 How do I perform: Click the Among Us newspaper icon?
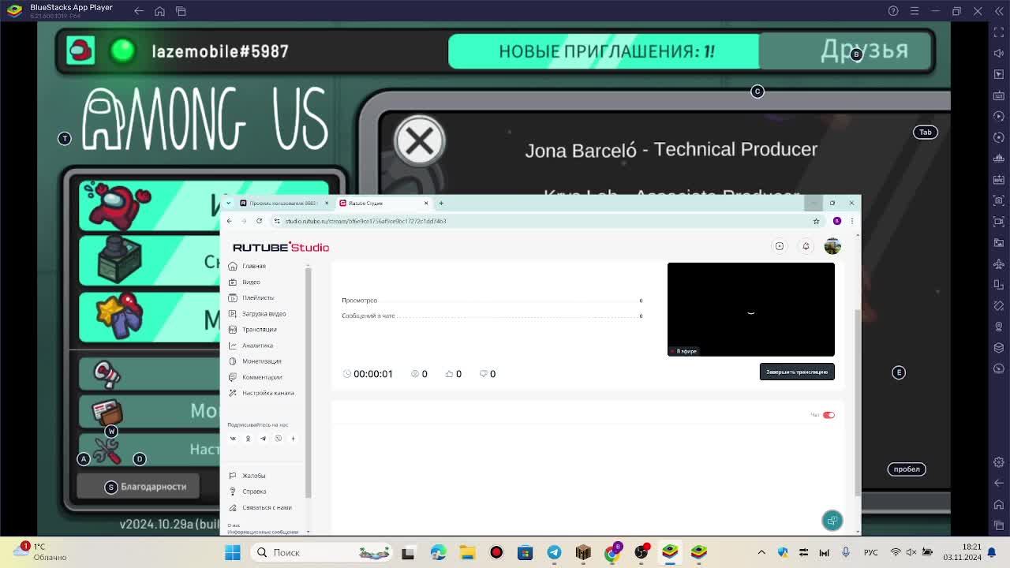107,412
